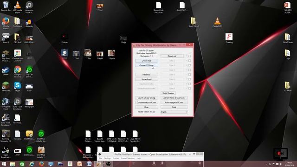Select the CapitalMR1 VLC file icon
The image size is (297, 167).
[x=217, y=22]
